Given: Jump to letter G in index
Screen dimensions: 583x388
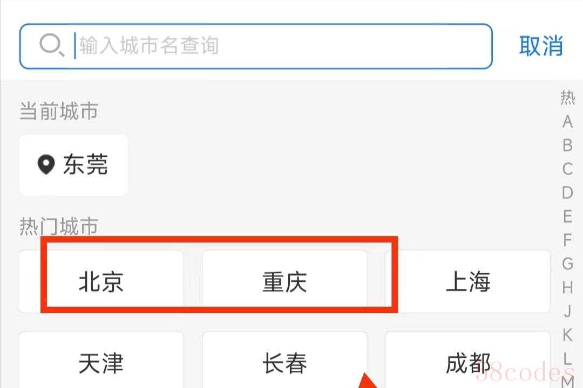Looking at the screenshot, I should [568, 264].
